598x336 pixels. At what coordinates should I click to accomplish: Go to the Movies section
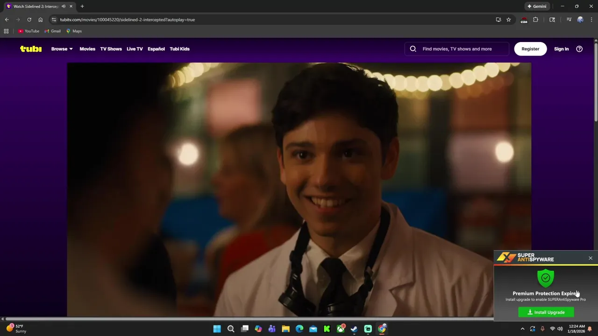87,49
